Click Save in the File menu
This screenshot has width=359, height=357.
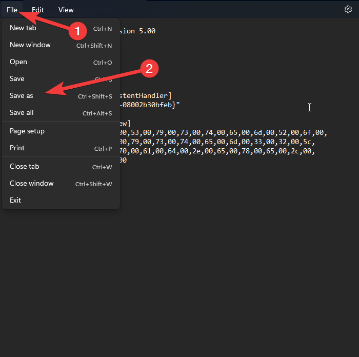coord(17,79)
